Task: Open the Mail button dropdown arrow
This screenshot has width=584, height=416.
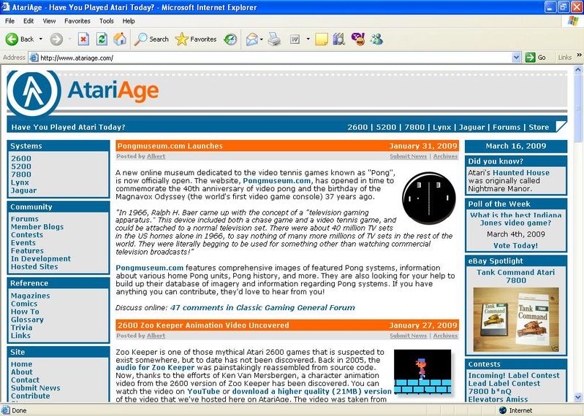Action: 262,39
